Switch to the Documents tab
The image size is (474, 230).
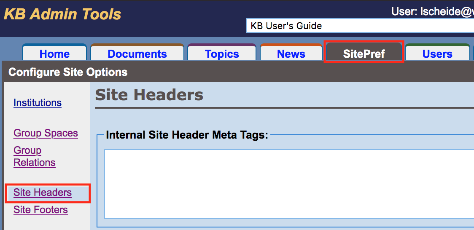tap(137, 53)
